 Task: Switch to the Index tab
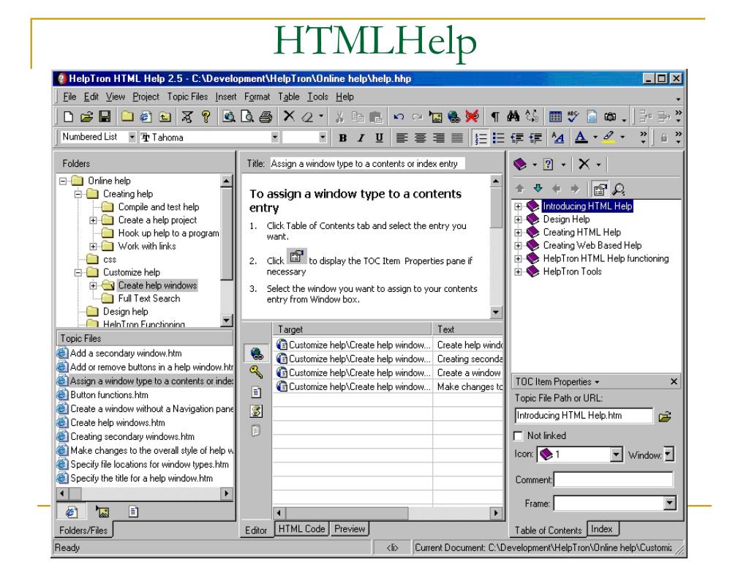602,529
